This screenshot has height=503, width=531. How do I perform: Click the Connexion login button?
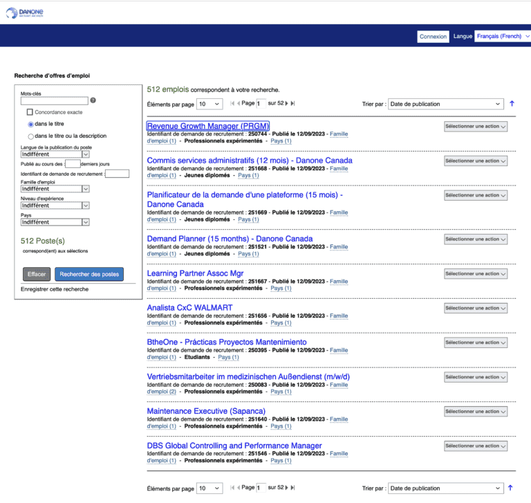pyautogui.click(x=433, y=37)
